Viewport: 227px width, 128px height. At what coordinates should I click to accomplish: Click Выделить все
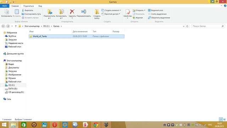[155, 10]
